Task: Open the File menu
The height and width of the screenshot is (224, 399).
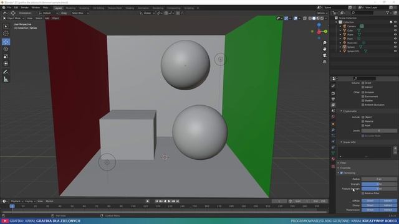Action: click(9, 7)
